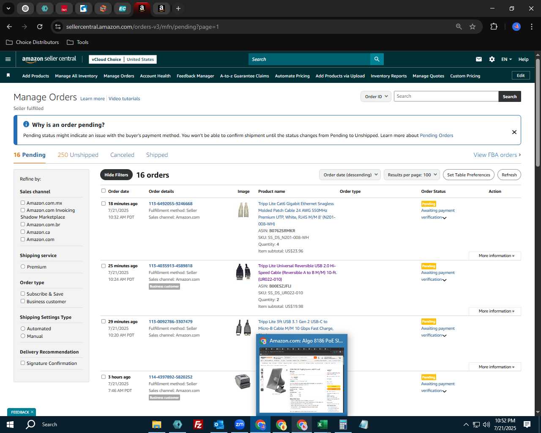Open the Results per page dropdown
This screenshot has width=541, height=433.
click(412, 175)
